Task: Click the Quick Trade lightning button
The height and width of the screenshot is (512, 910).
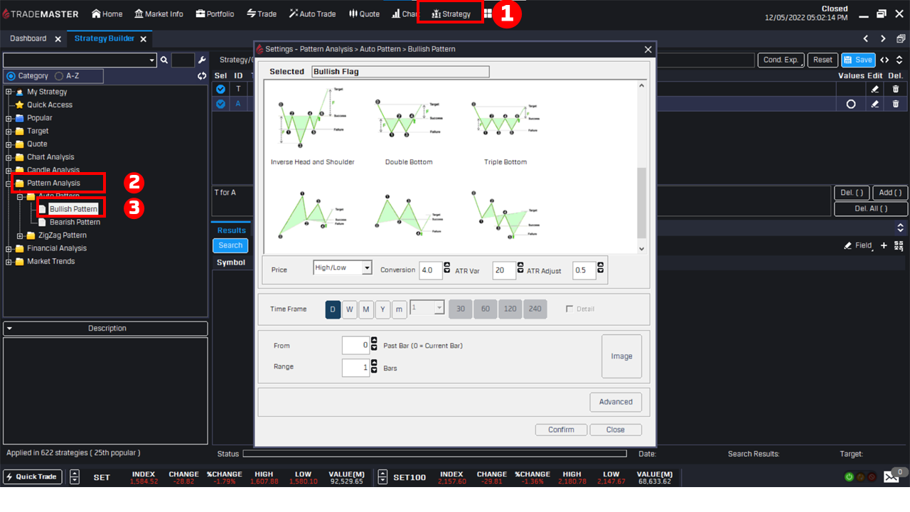Action: tap(33, 476)
